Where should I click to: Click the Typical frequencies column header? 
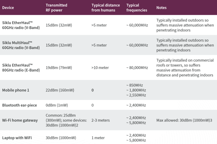[x=137, y=8]
